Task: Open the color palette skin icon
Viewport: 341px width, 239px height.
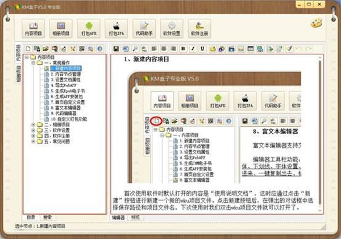Action: click(x=317, y=23)
